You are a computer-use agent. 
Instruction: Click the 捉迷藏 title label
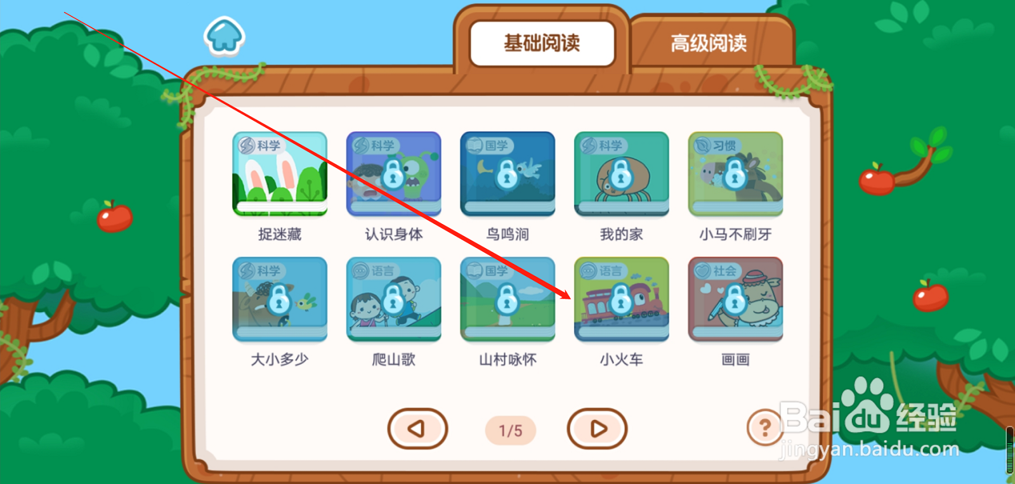pos(280,234)
